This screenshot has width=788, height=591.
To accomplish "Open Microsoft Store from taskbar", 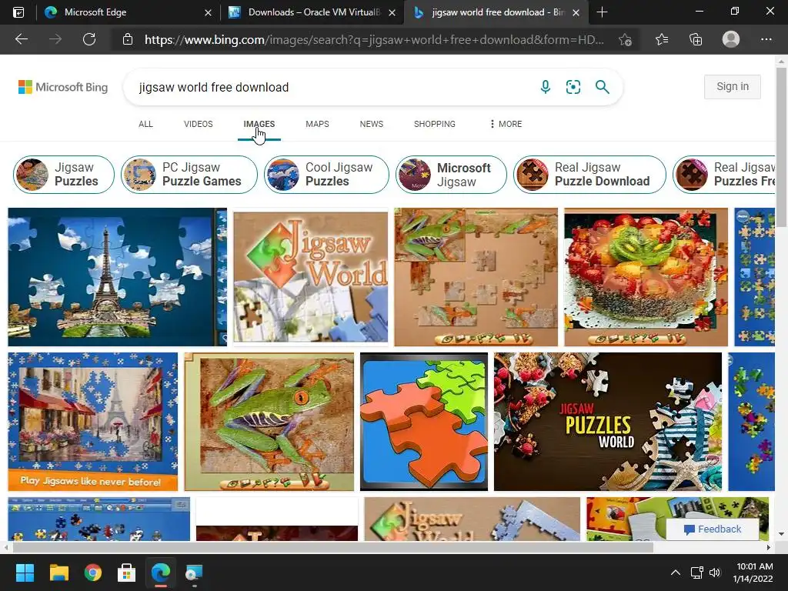I will point(127,573).
